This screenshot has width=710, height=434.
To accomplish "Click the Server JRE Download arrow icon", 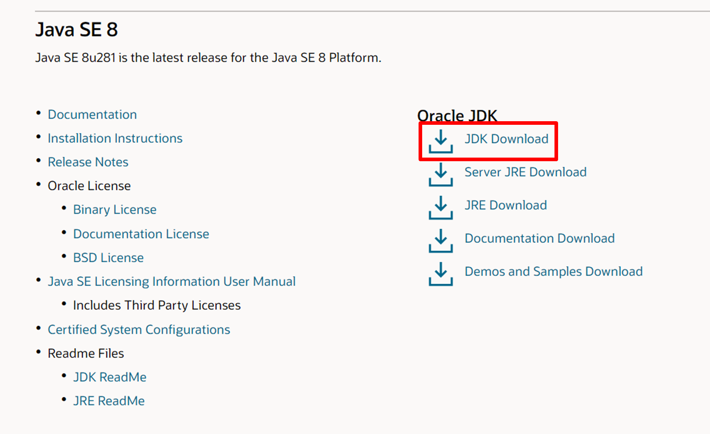I will tap(441, 175).
